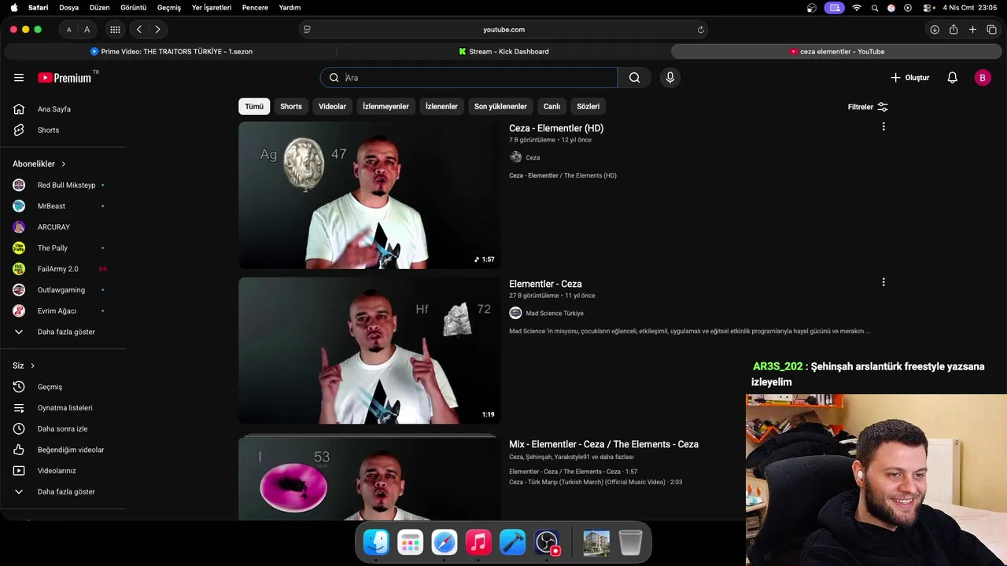Select the Videolar filter chip
Viewport: 1007px width, 566px height.
tap(332, 106)
